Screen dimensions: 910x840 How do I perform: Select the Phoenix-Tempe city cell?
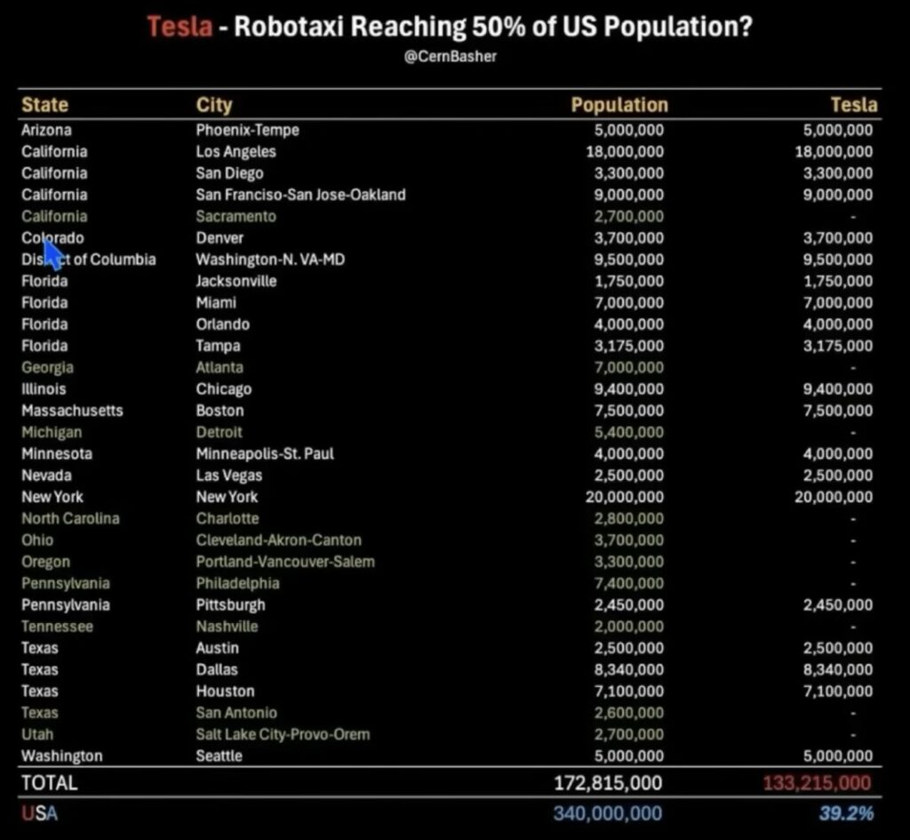[x=247, y=130]
